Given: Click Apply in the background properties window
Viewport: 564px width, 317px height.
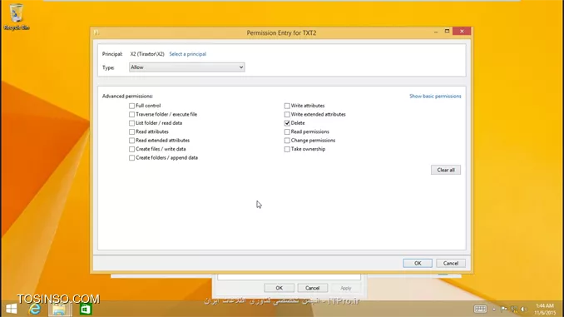Looking at the screenshot, I should [346, 288].
